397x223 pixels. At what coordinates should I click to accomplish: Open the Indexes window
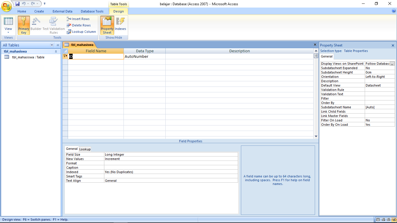[x=120, y=25]
